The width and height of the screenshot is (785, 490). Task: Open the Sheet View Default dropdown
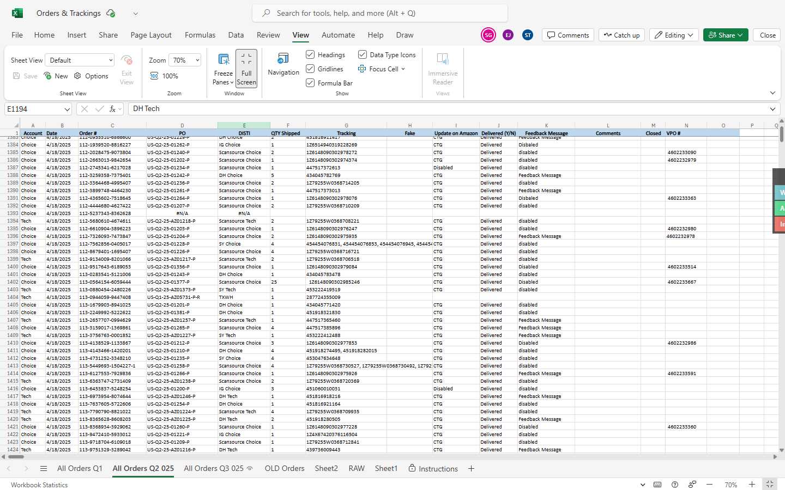click(80, 60)
